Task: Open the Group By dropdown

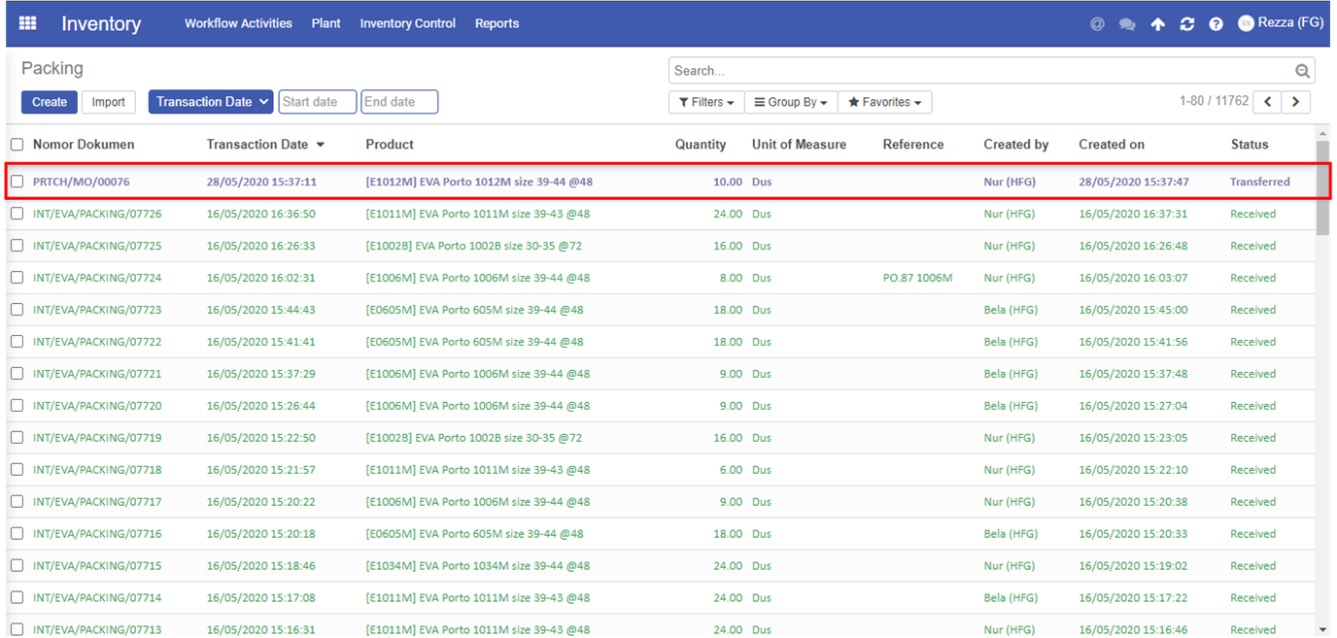Action: click(x=791, y=102)
